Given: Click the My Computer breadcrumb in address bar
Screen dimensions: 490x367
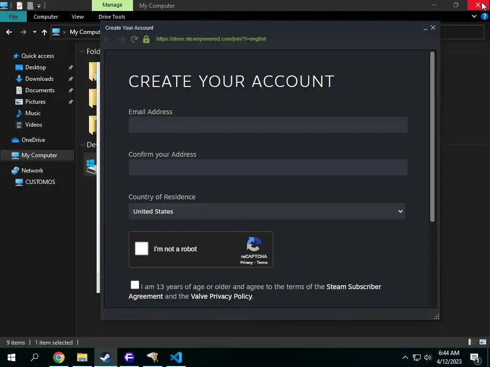Looking at the screenshot, I should click(x=85, y=32).
